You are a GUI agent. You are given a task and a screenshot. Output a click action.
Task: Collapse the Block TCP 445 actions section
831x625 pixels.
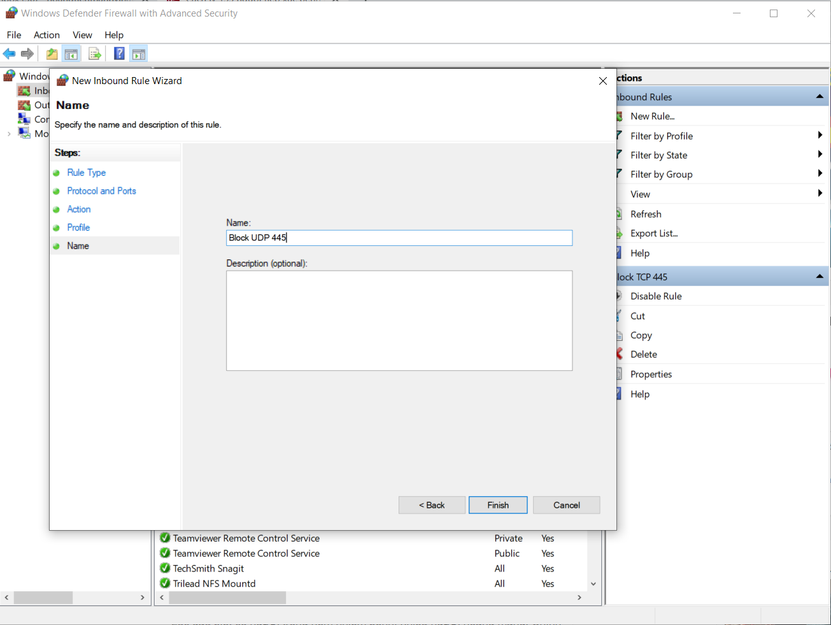(x=820, y=277)
